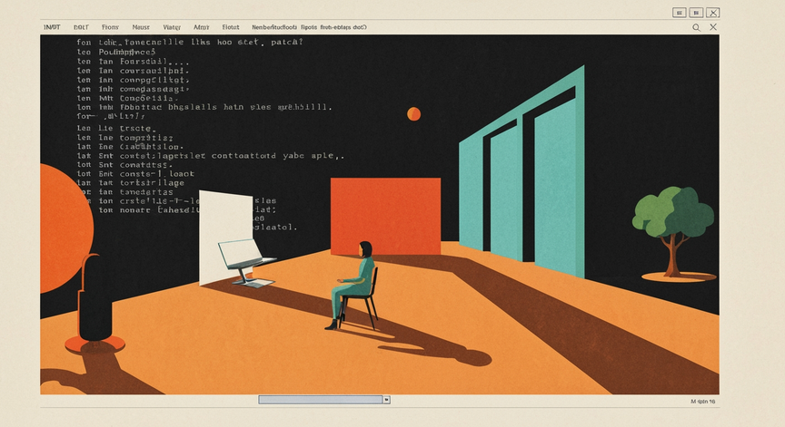Viewport: 785px width, 427px height.
Task: Open the "noLT" menu
Action: [81, 27]
